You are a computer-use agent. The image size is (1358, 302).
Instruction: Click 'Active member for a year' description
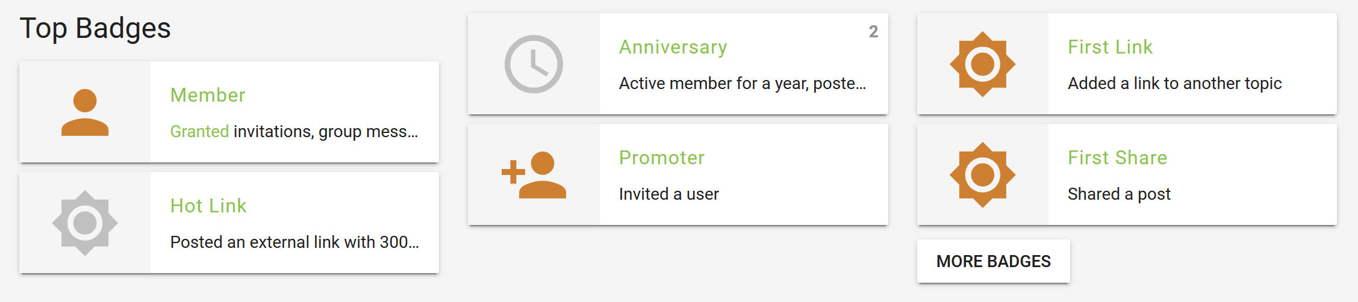click(x=742, y=83)
